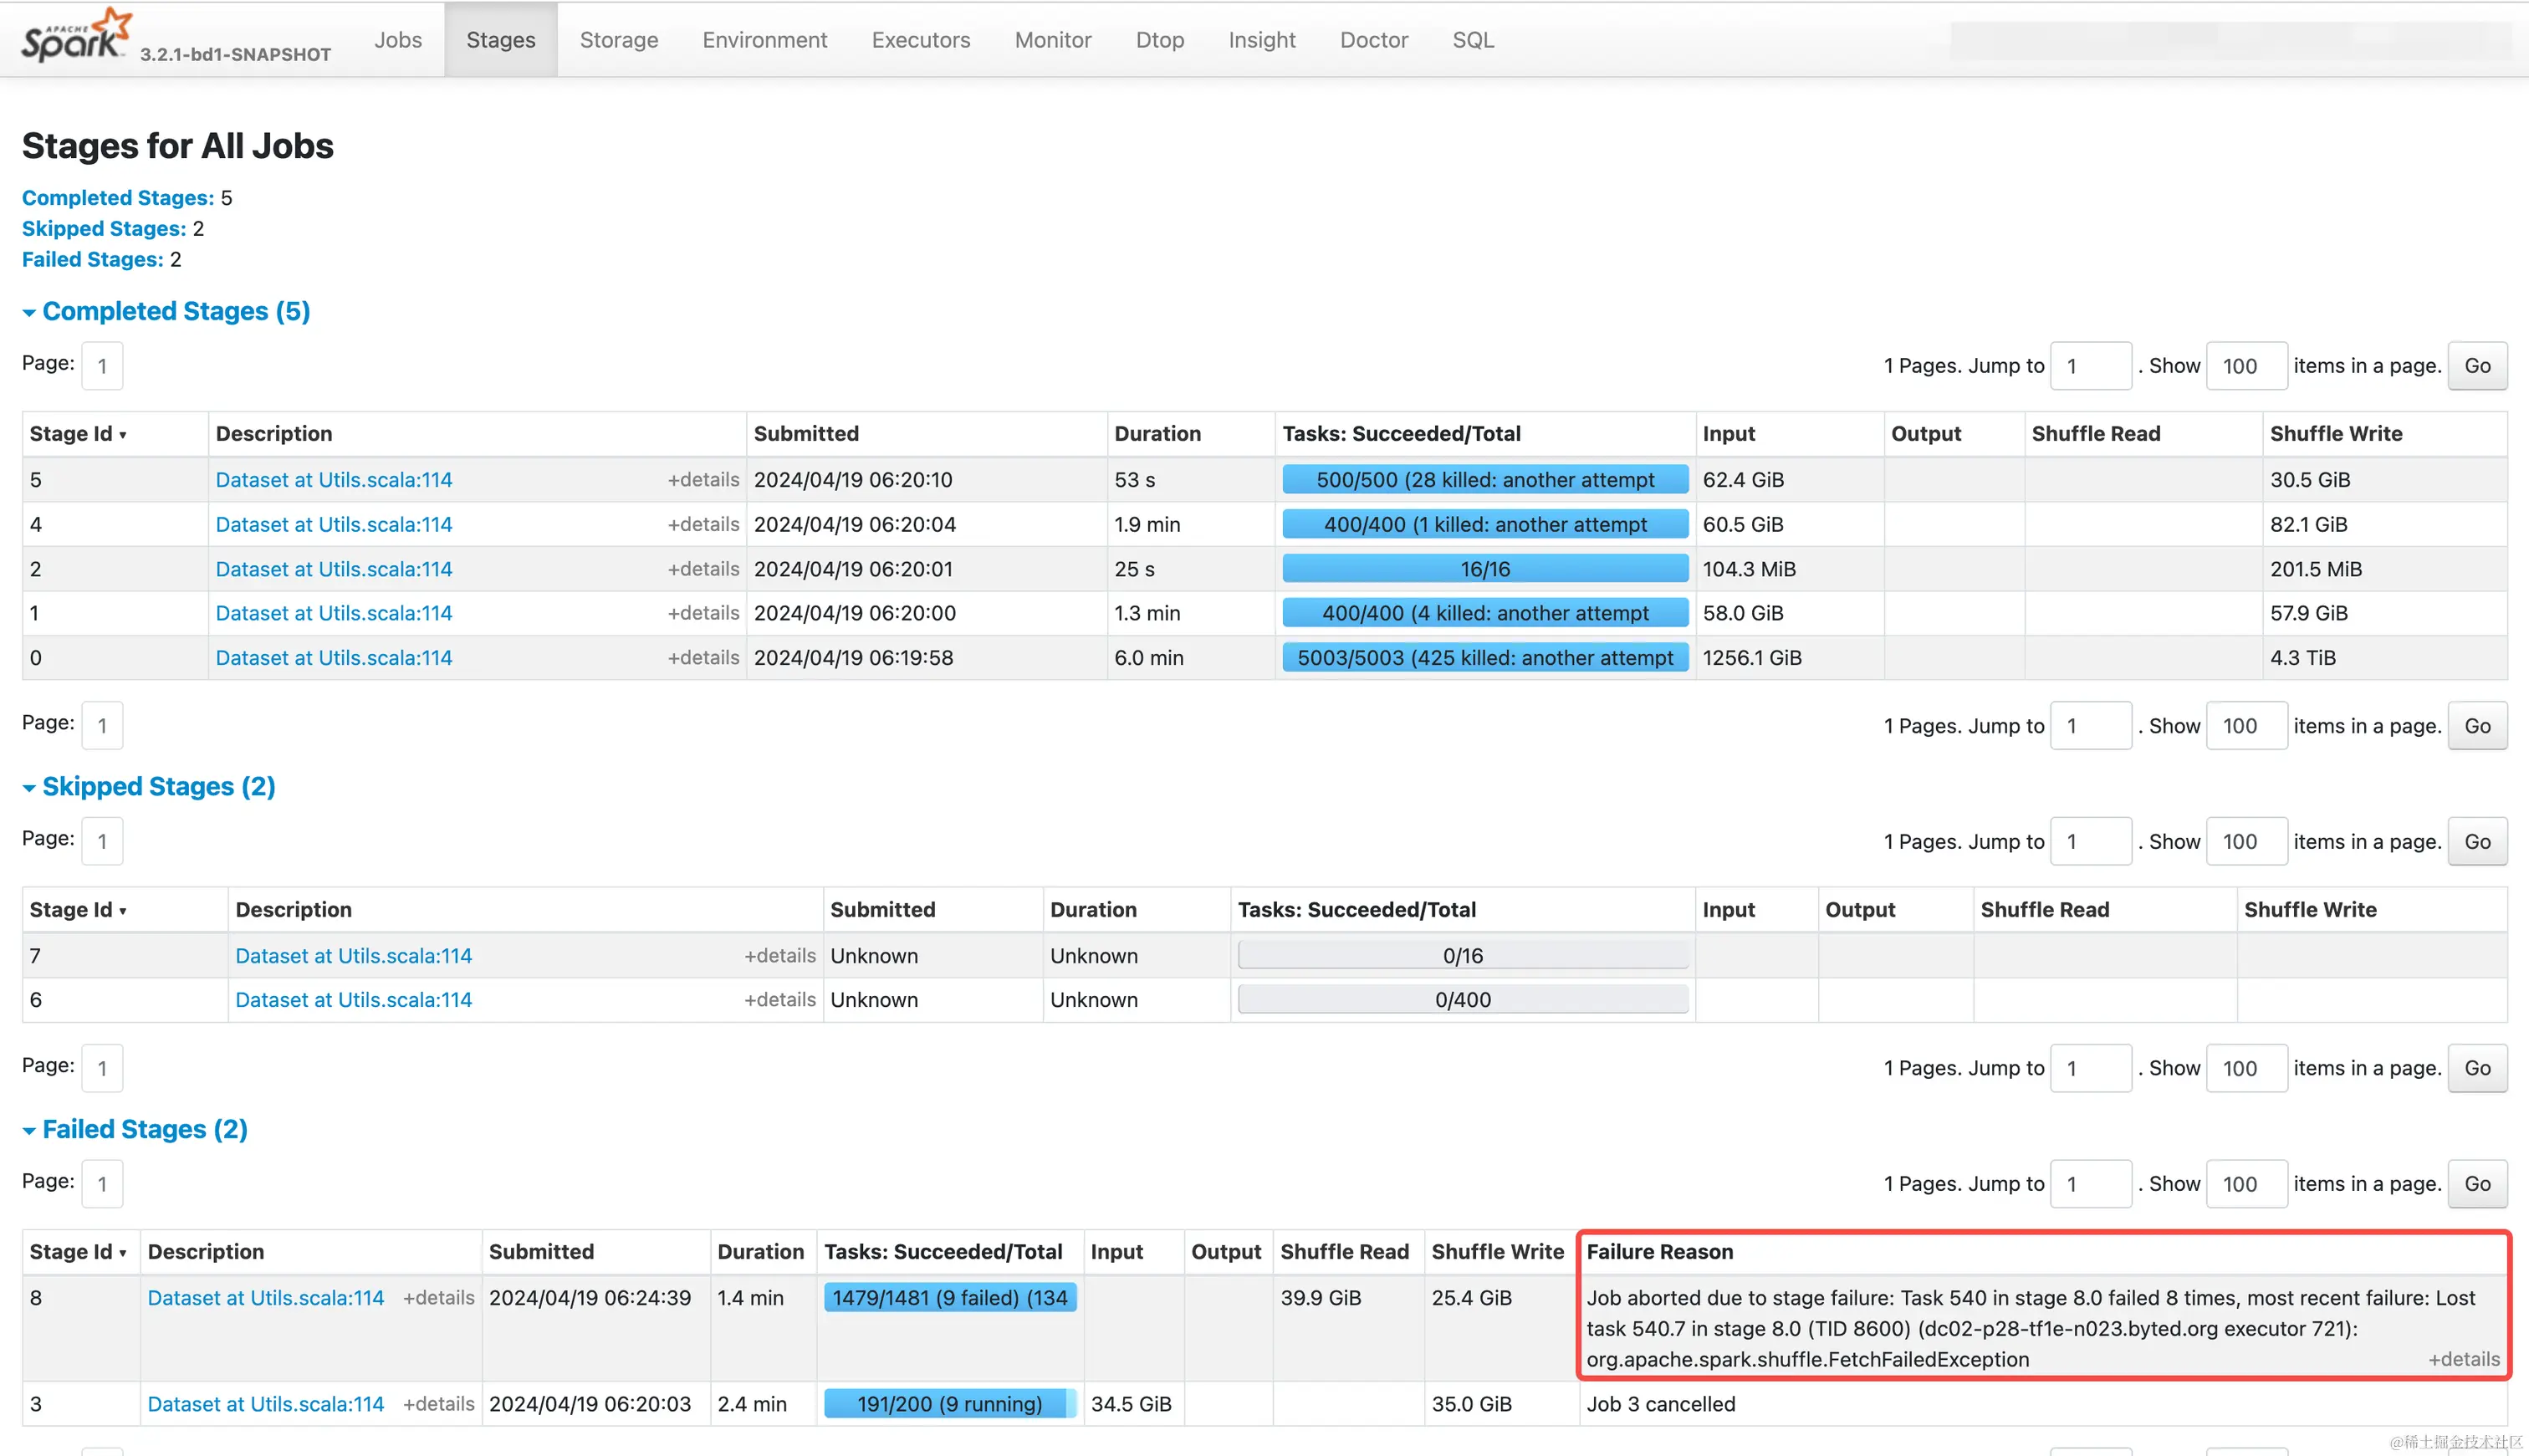The height and width of the screenshot is (1456, 2529).
Task: Click the Skipped Stages summary link
Action: point(103,229)
